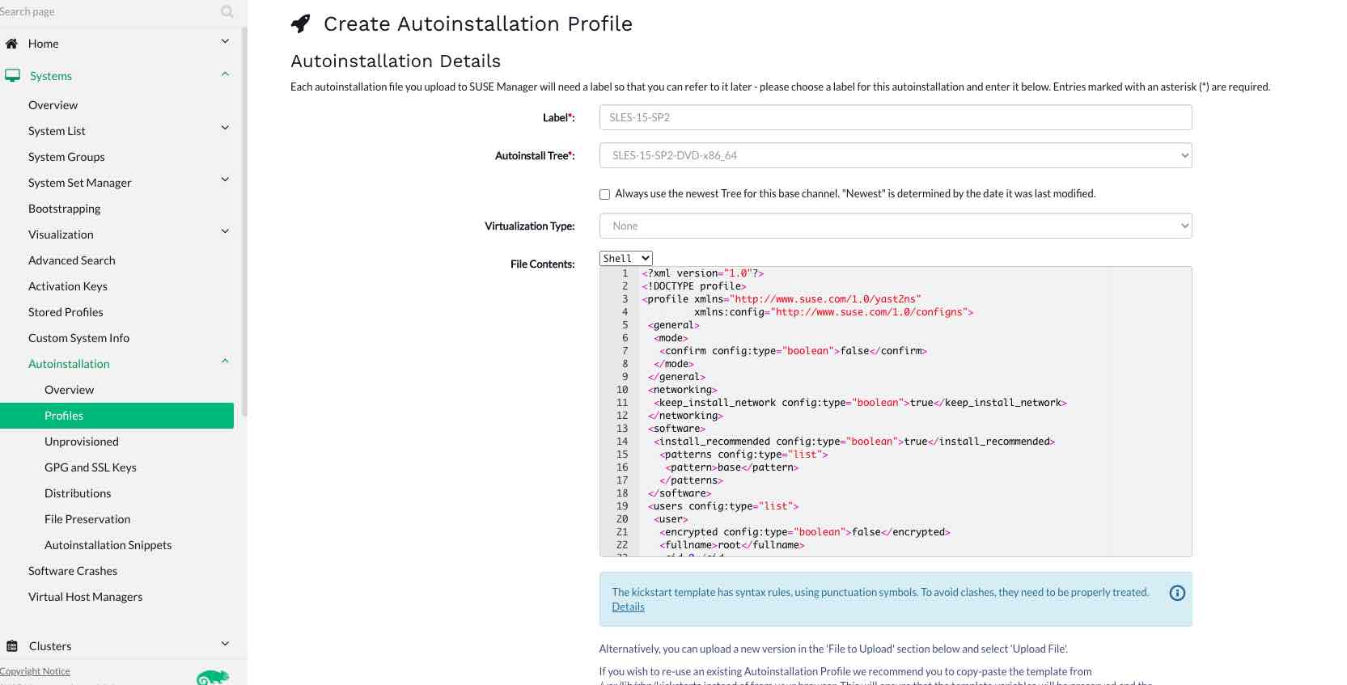Image resolution: width=1347 pixels, height=685 pixels.
Task: Open Autoinstallation Snippets menu item
Action: pyautogui.click(x=108, y=545)
